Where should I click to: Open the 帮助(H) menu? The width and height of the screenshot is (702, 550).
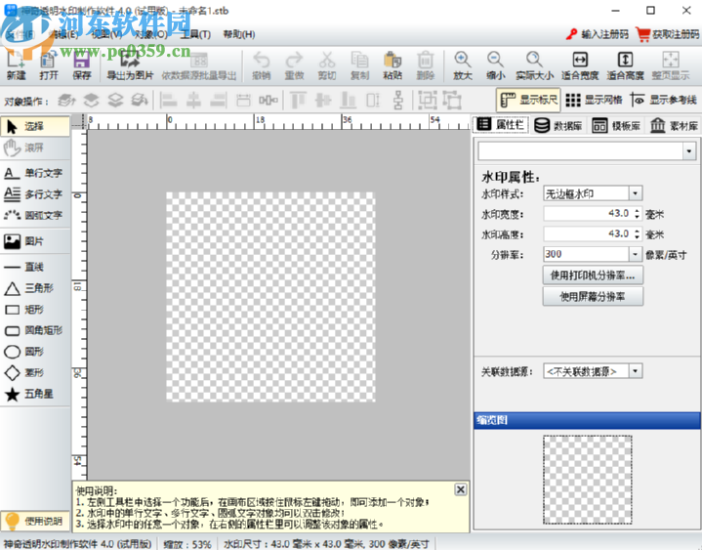pyautogui.click(x=238, y=34)
